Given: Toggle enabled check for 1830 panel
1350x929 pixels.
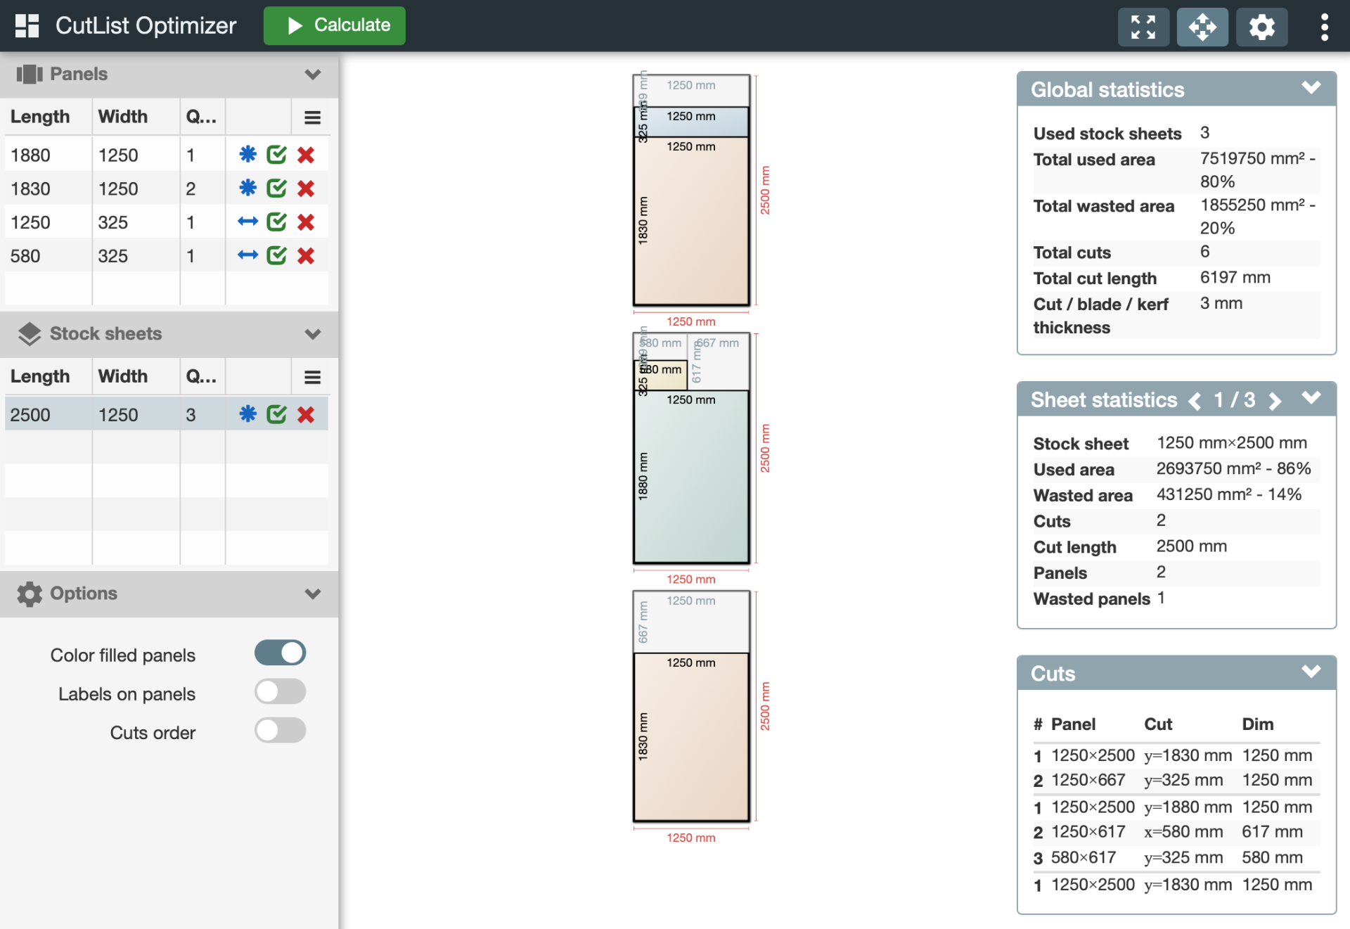Looking at the screenshot, I should coord(277,188).
